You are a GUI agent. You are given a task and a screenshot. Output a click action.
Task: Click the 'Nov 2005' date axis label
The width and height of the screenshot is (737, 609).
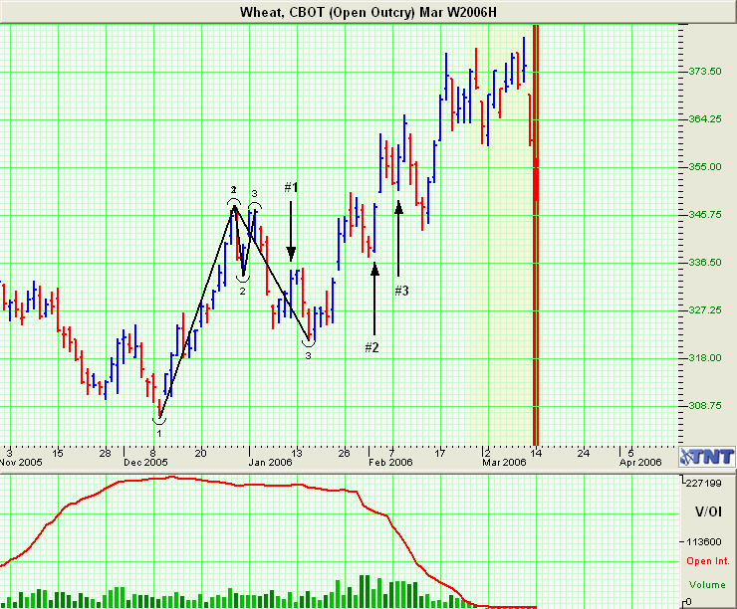pyautogui.click(x=21, y=463)
